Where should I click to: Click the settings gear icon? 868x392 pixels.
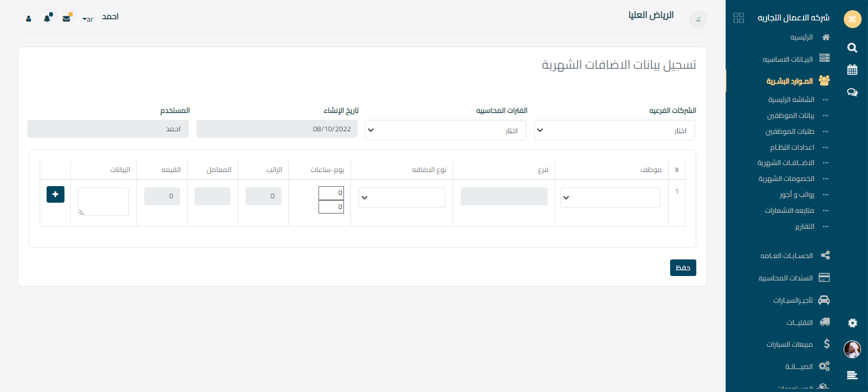point(852,323)
